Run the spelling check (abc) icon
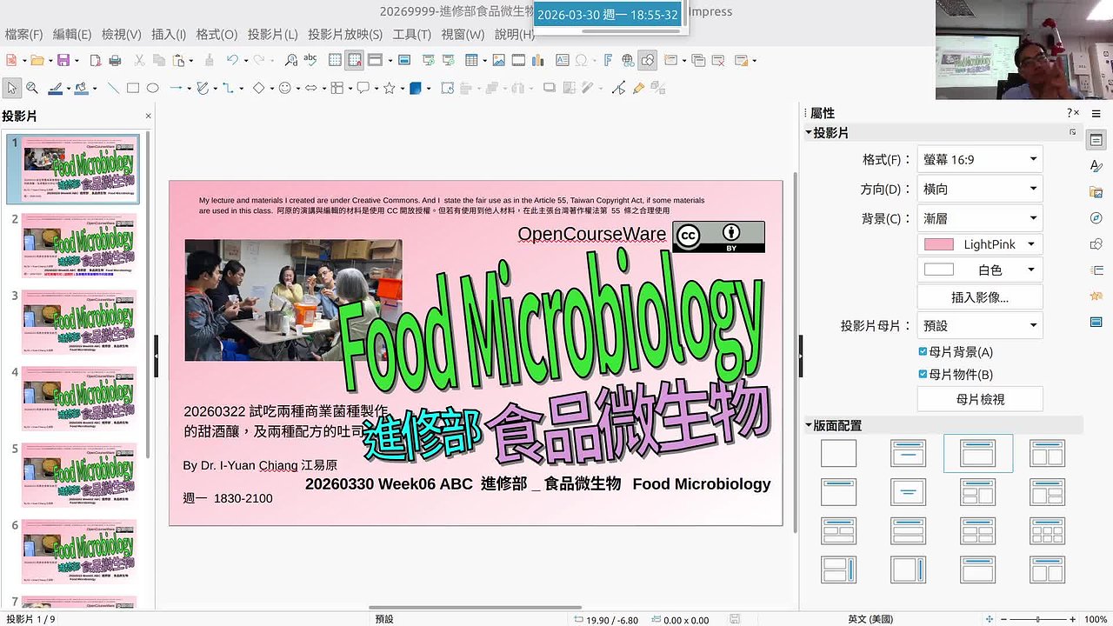Viewport: 1113px width, 626px height. [x=310, y=60]
